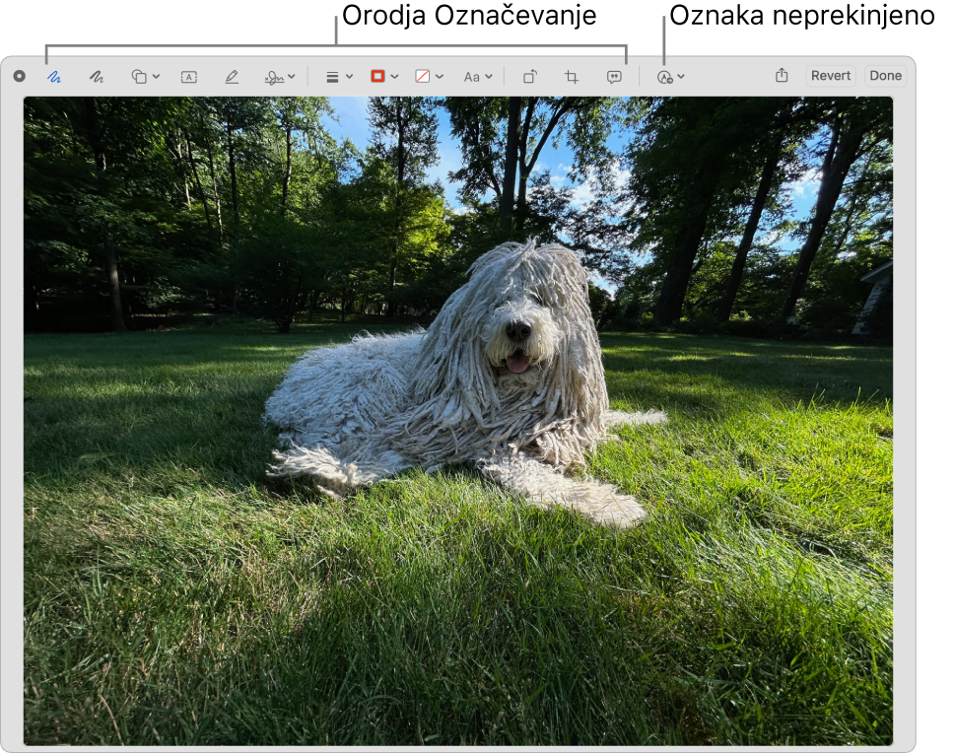The width and height of the screenshot is (954, 755).
Task: Open the Text Style Aa menu
Action: coord(471,77)
